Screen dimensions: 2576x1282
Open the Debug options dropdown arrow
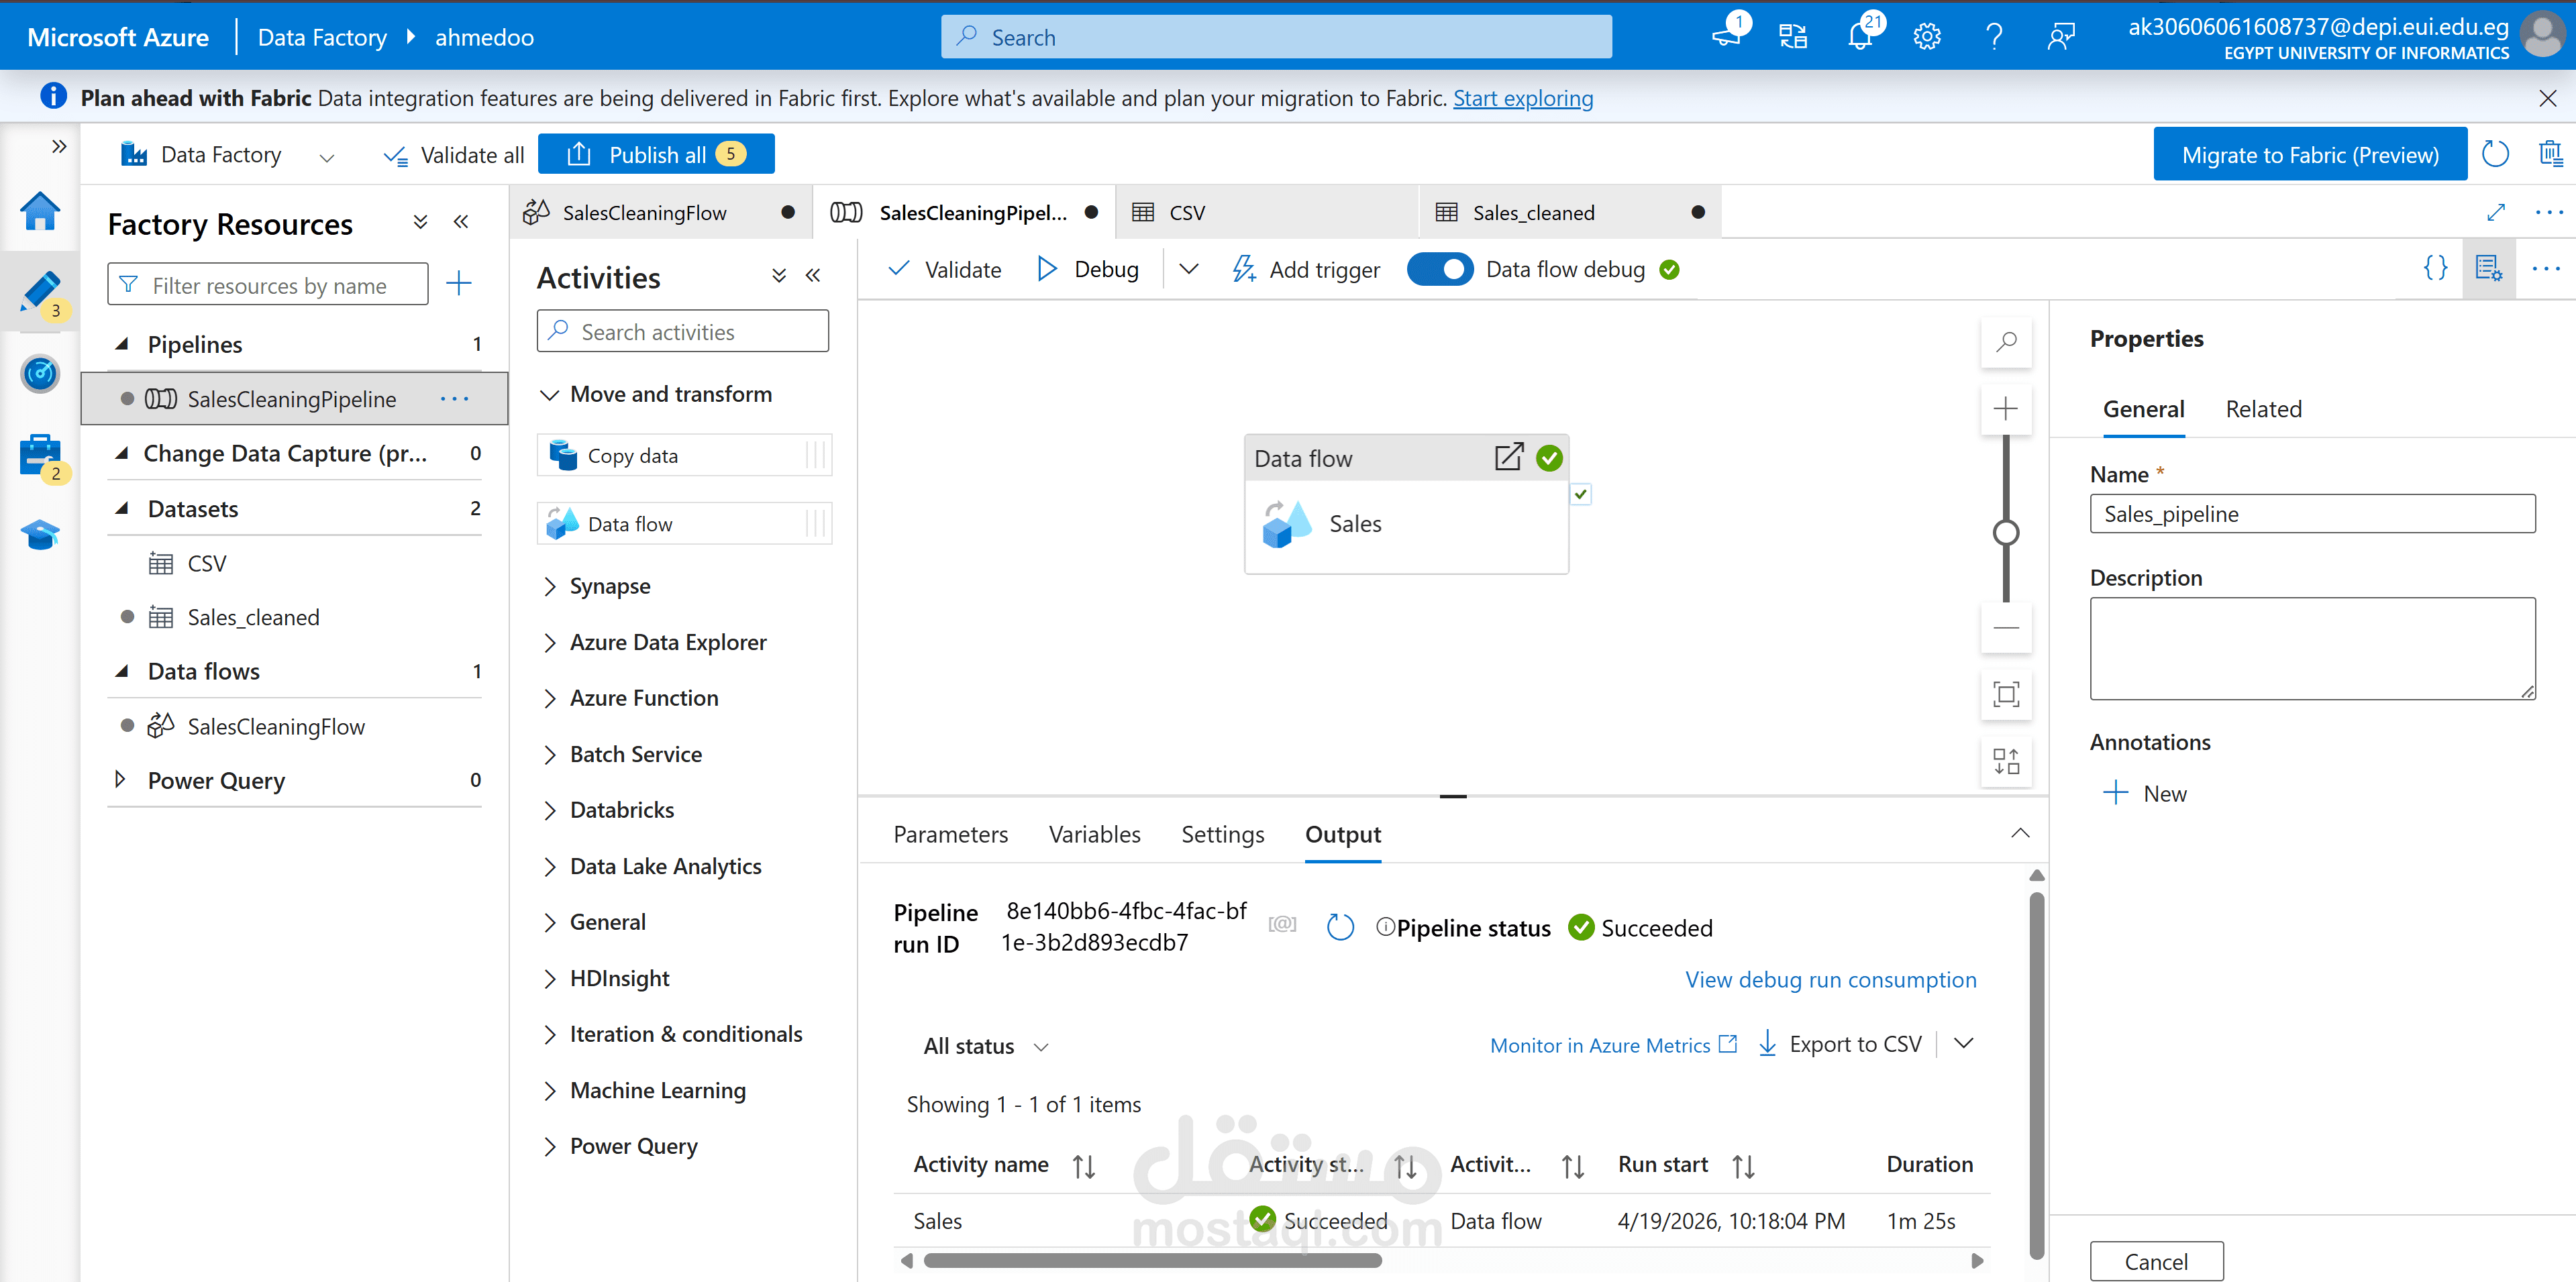1188,269
